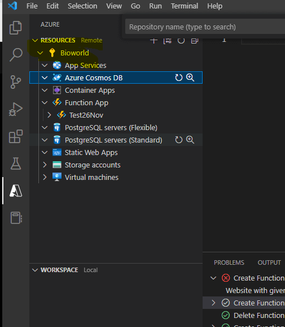This screenshot has height=327, width=285.
Task: Click the Static Web Apps icon
Action: pyautogui.click(x=57, y=152)
